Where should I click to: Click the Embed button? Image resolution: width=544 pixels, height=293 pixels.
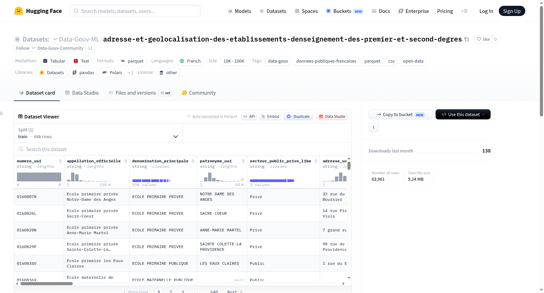[271, 116]
